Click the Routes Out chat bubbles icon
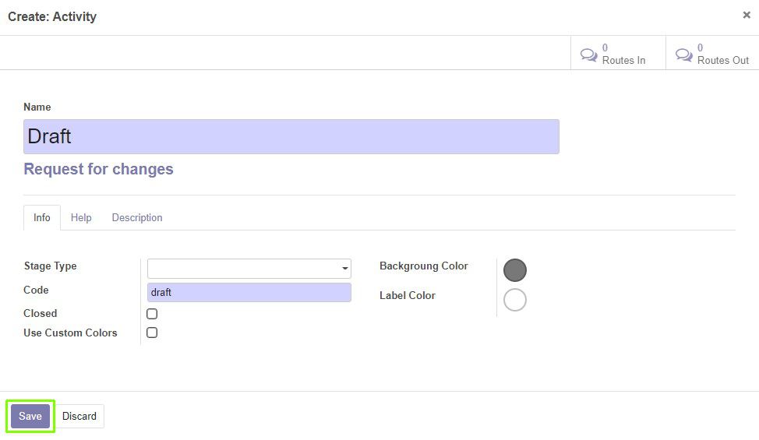Screen dimensions: 759x440 (684, 55)
